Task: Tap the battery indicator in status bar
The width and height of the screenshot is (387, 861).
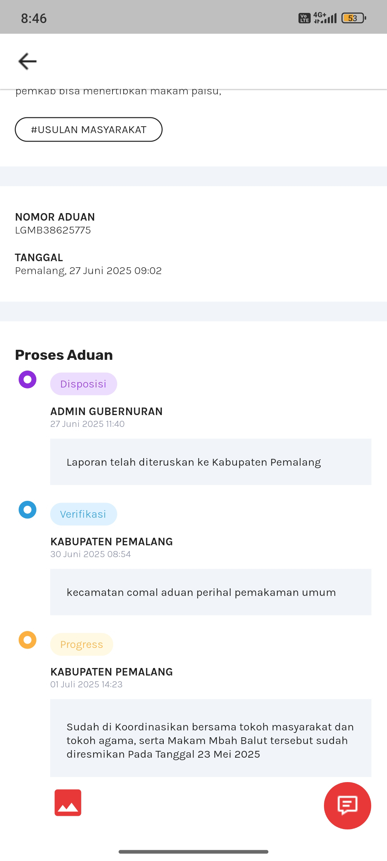Action: (354, 18)
